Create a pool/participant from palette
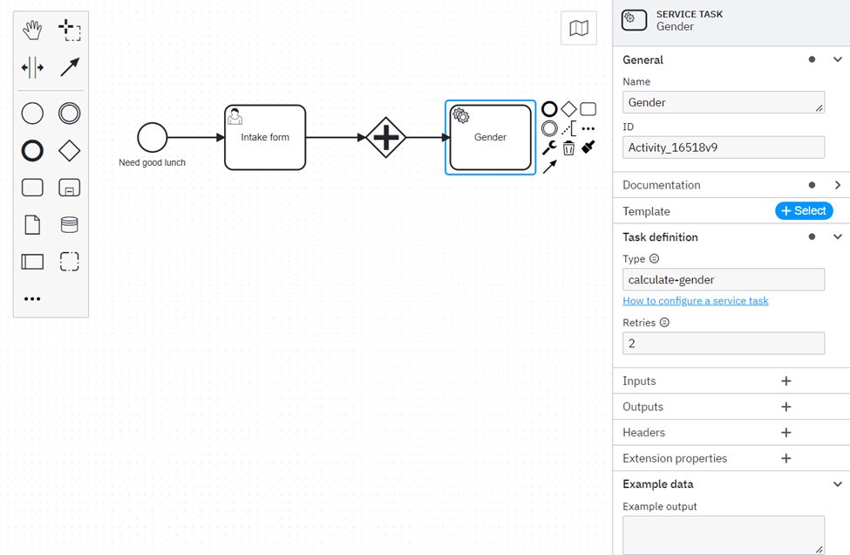Image resolution: width=850 pixels, height=555 pixels. click(32, 262)
